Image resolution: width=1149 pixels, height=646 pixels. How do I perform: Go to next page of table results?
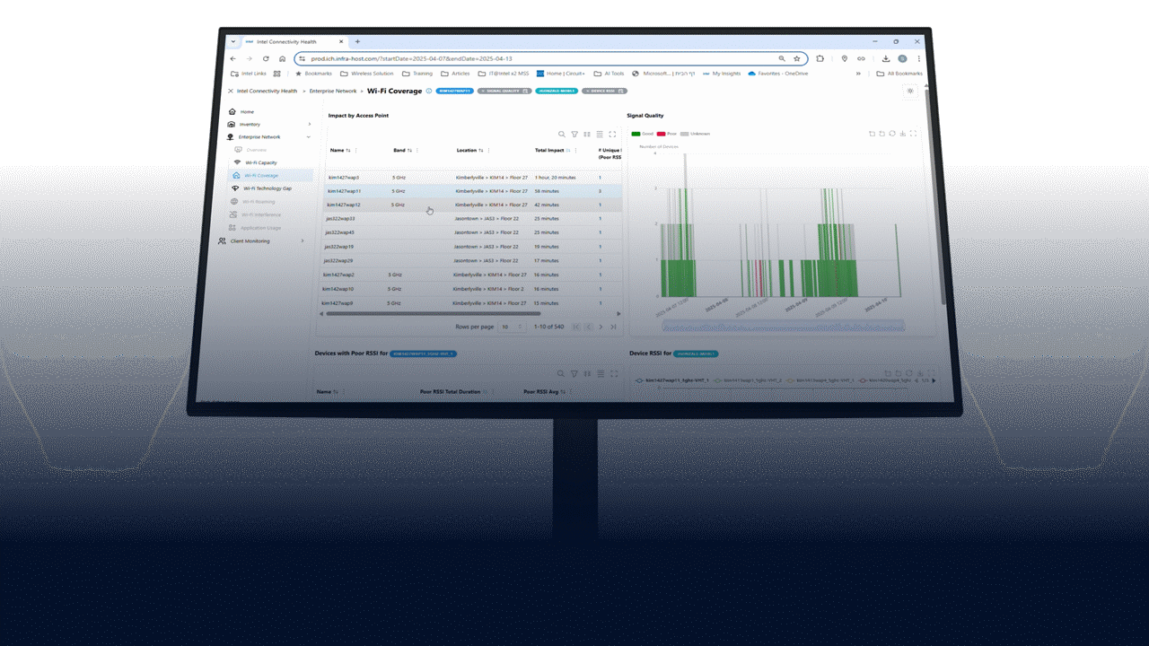pyautogui.click(x=601, y=327)
